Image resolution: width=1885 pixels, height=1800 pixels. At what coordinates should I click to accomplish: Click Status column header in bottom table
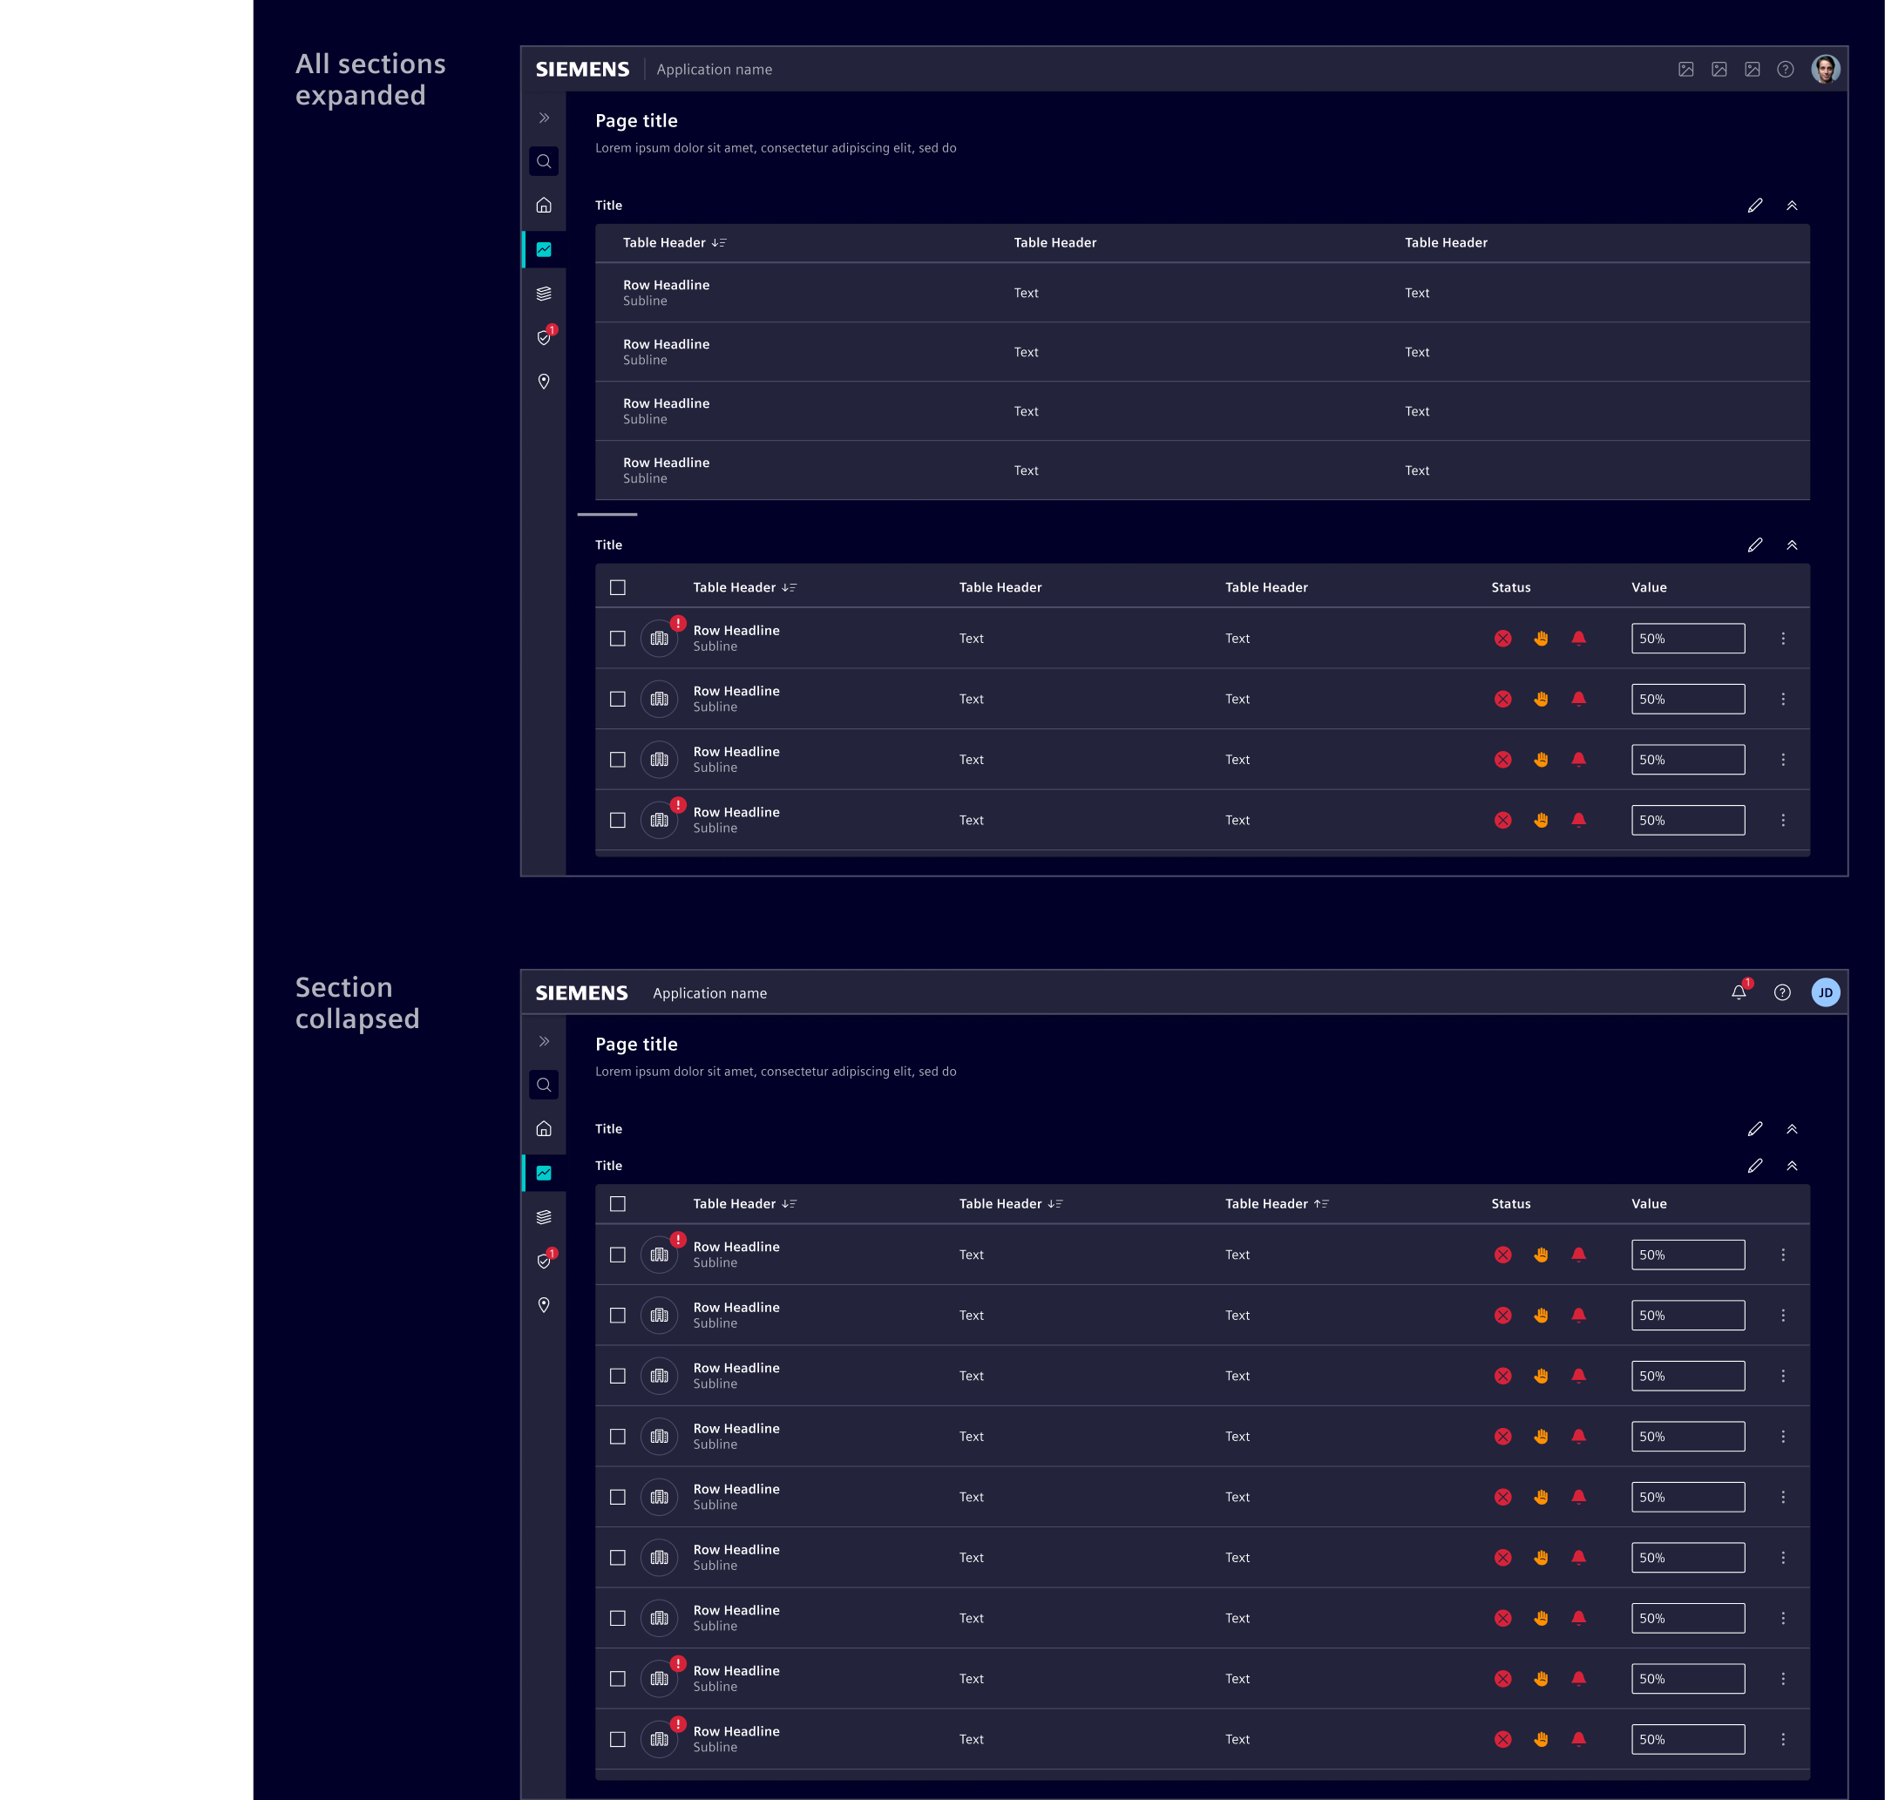1509,1203
